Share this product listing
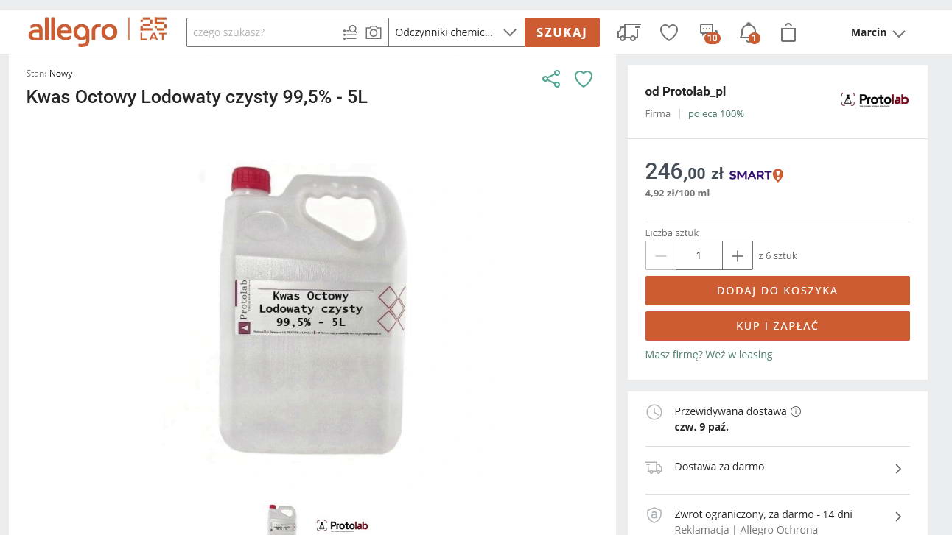Viewport: 952px width, 535px height. click(551, 79)
